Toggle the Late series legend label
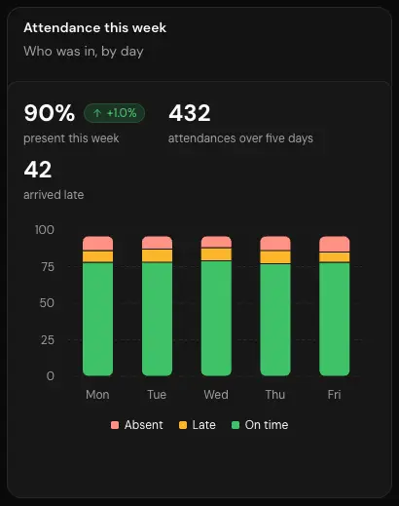 point(203,425)
